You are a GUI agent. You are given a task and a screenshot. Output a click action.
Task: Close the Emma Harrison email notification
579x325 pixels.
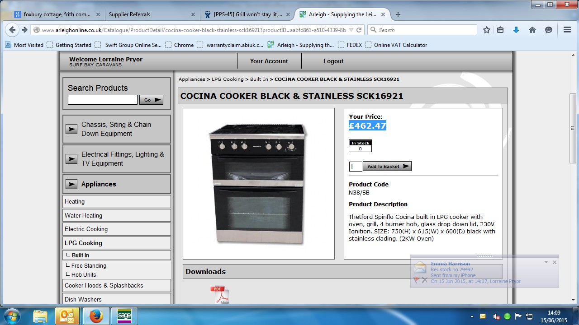coord(554,262)
